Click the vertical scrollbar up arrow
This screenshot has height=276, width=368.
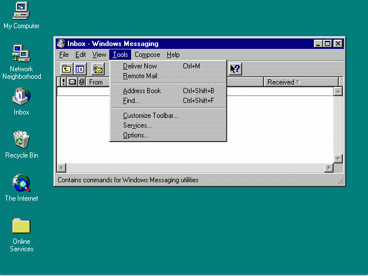[x=338, y=91]
